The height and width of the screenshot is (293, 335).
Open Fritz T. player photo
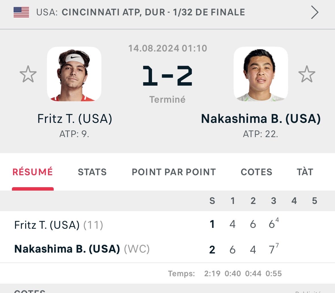pos(74,74)
